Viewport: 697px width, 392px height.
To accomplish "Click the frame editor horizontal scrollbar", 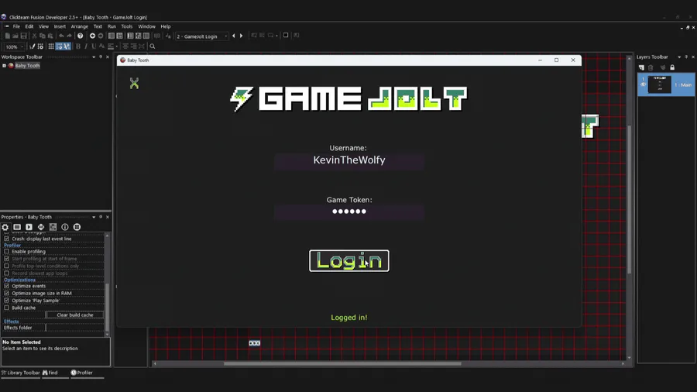I will [x=342, y=363].
